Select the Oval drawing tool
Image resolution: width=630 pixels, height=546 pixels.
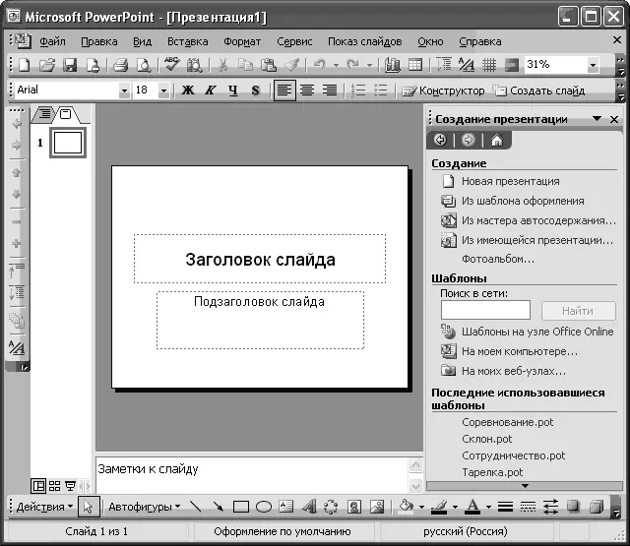click(264, 507)
